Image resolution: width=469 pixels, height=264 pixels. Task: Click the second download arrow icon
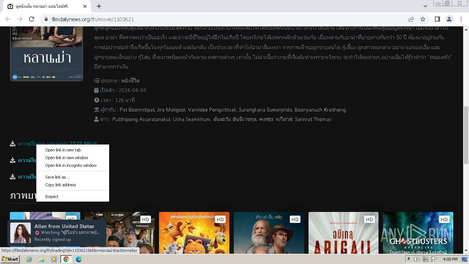coord(13,160)
